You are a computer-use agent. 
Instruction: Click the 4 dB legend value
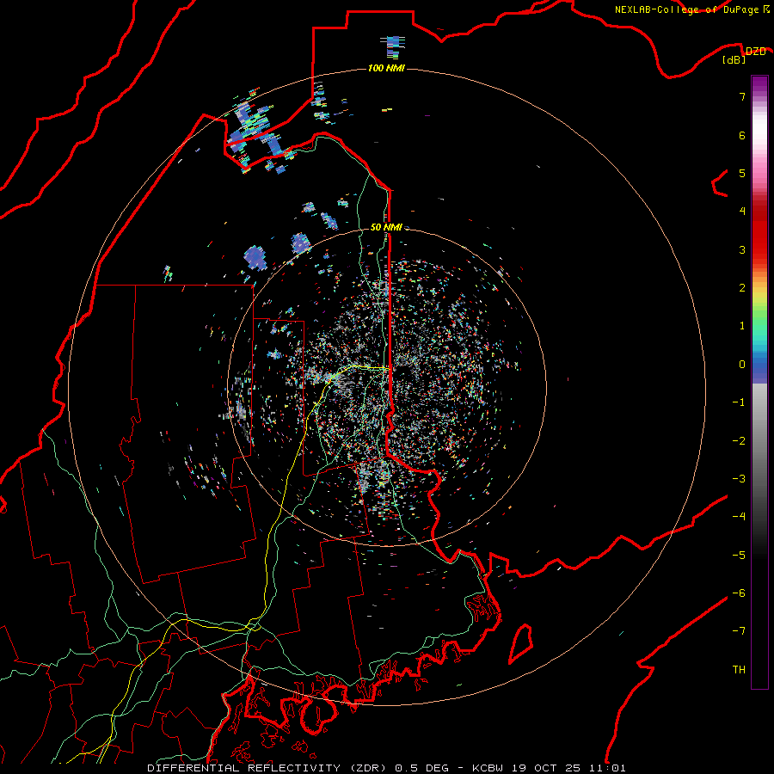[742, 212]
